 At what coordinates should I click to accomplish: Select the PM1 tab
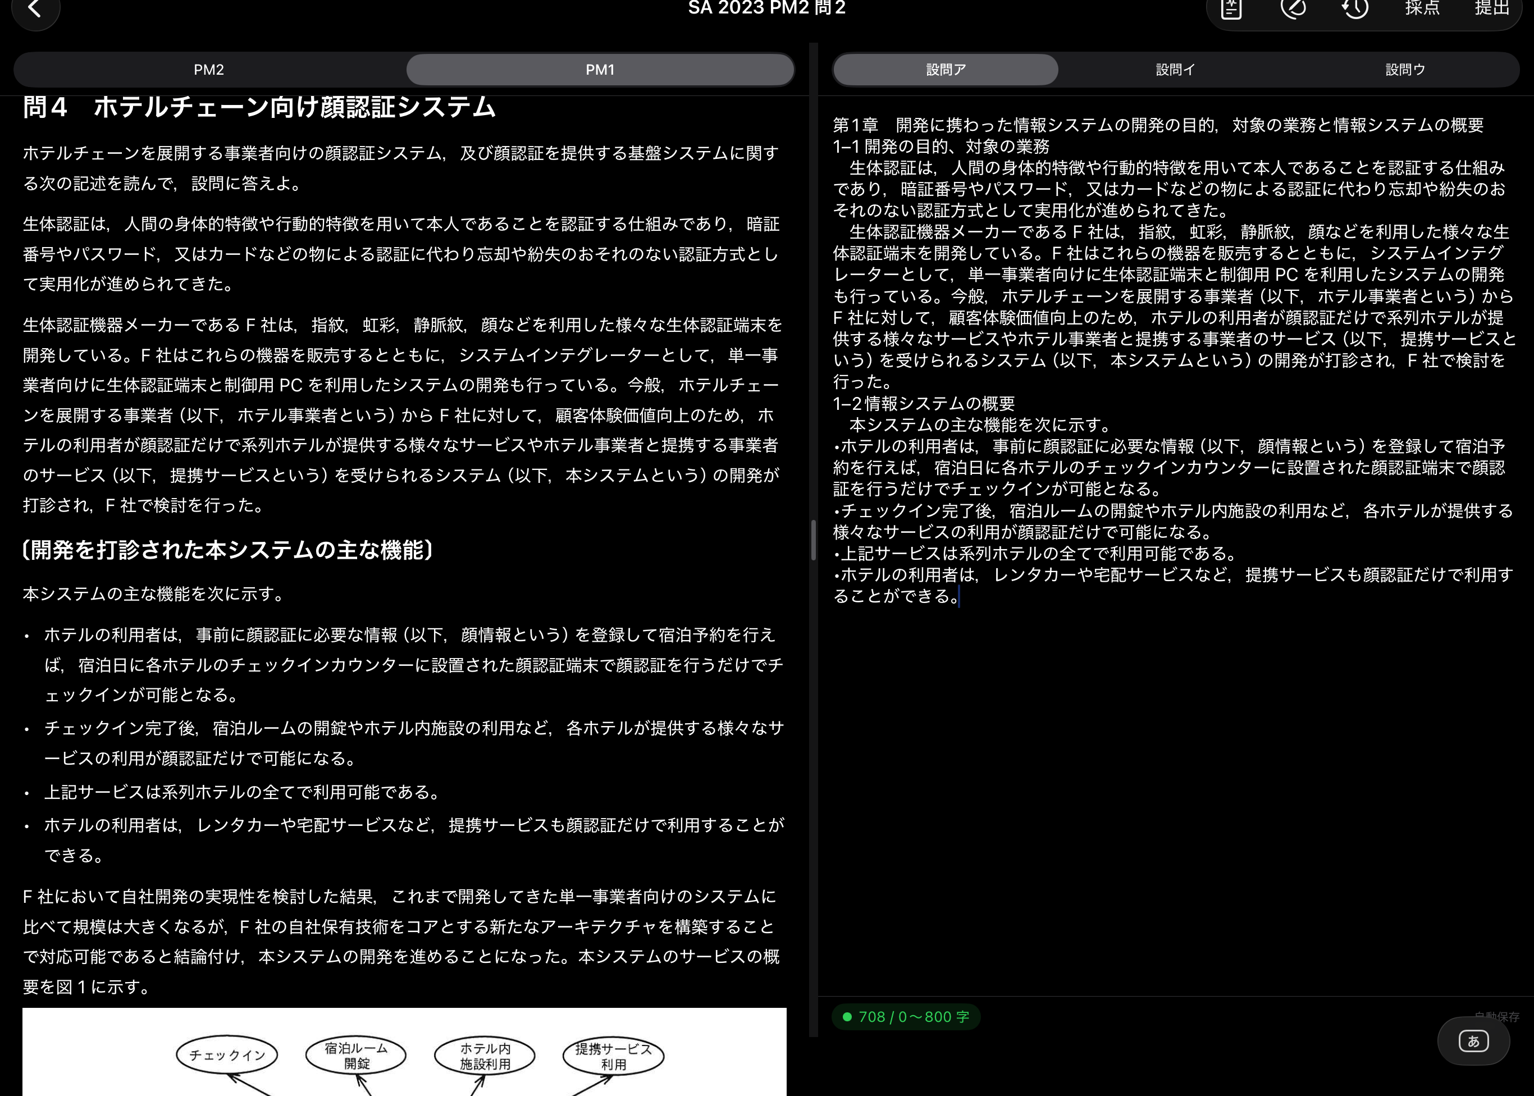coord(600,70)
